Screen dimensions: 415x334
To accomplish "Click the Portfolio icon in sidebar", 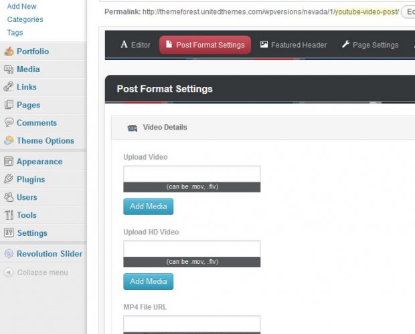I will coord(9,51).
